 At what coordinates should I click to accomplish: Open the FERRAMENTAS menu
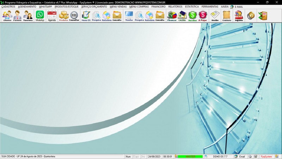click(210, 7)
